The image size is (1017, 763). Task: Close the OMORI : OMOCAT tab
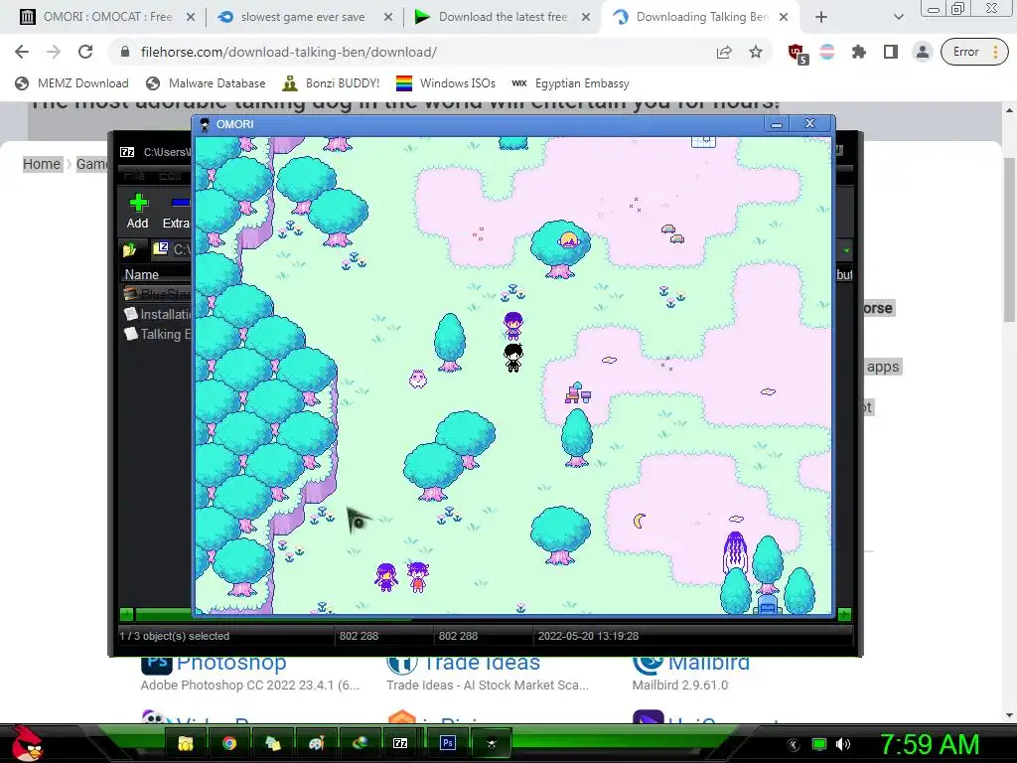(191, 17)
